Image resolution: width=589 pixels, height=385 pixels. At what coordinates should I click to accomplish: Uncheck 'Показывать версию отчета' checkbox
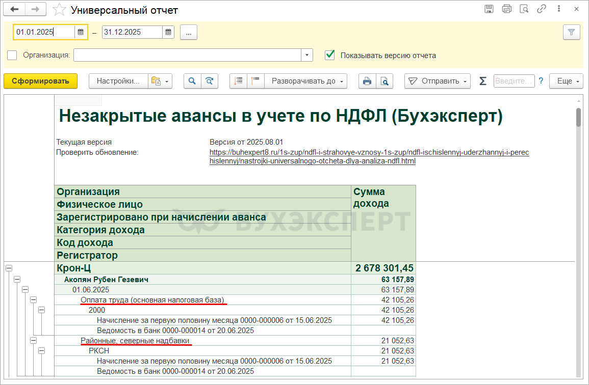pos(330,55)
